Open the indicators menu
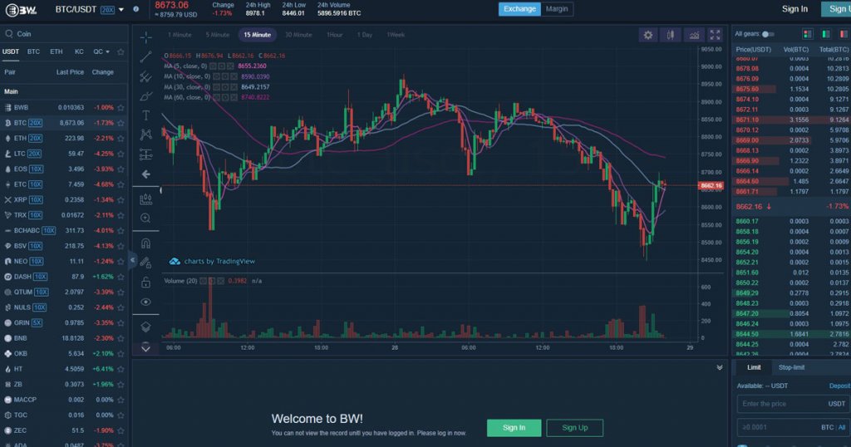The height and width of the screenshot is (447, 851). [694, 35]
